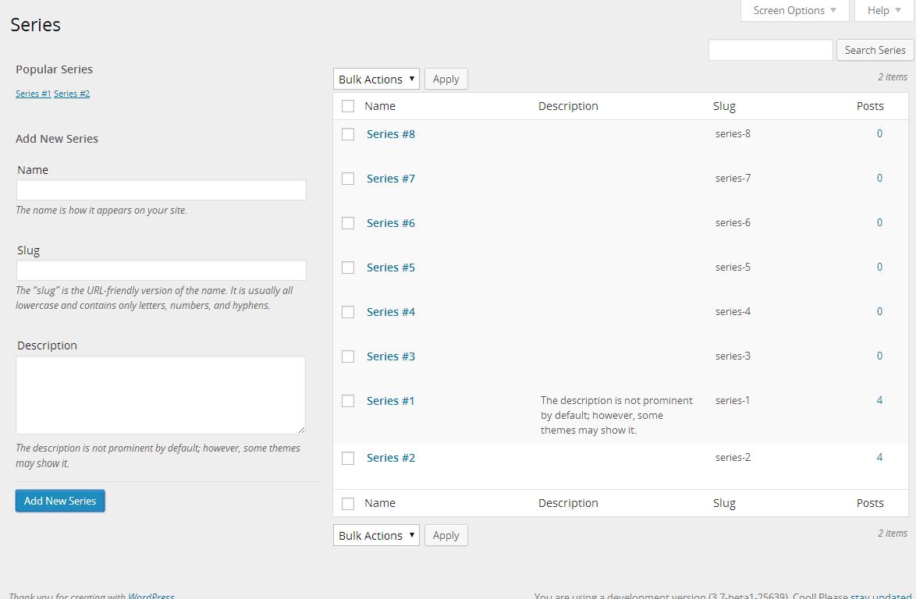Image resolution: width=916 pixels, height=599 pixels.
Task: Check the Series #8 row checkbox
Action: pos(348,134)
